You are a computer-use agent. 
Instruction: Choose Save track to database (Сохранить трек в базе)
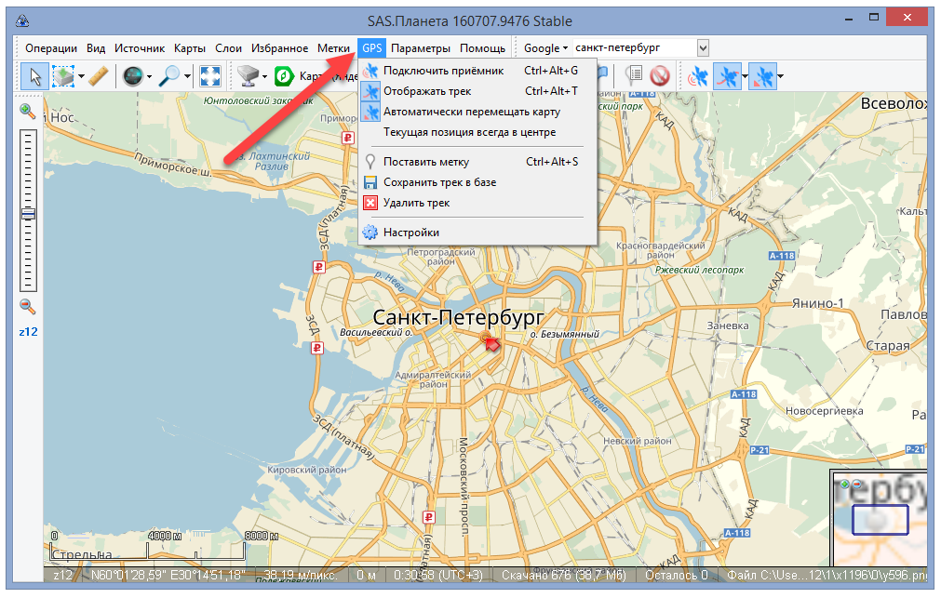click(x=439, y=182)
